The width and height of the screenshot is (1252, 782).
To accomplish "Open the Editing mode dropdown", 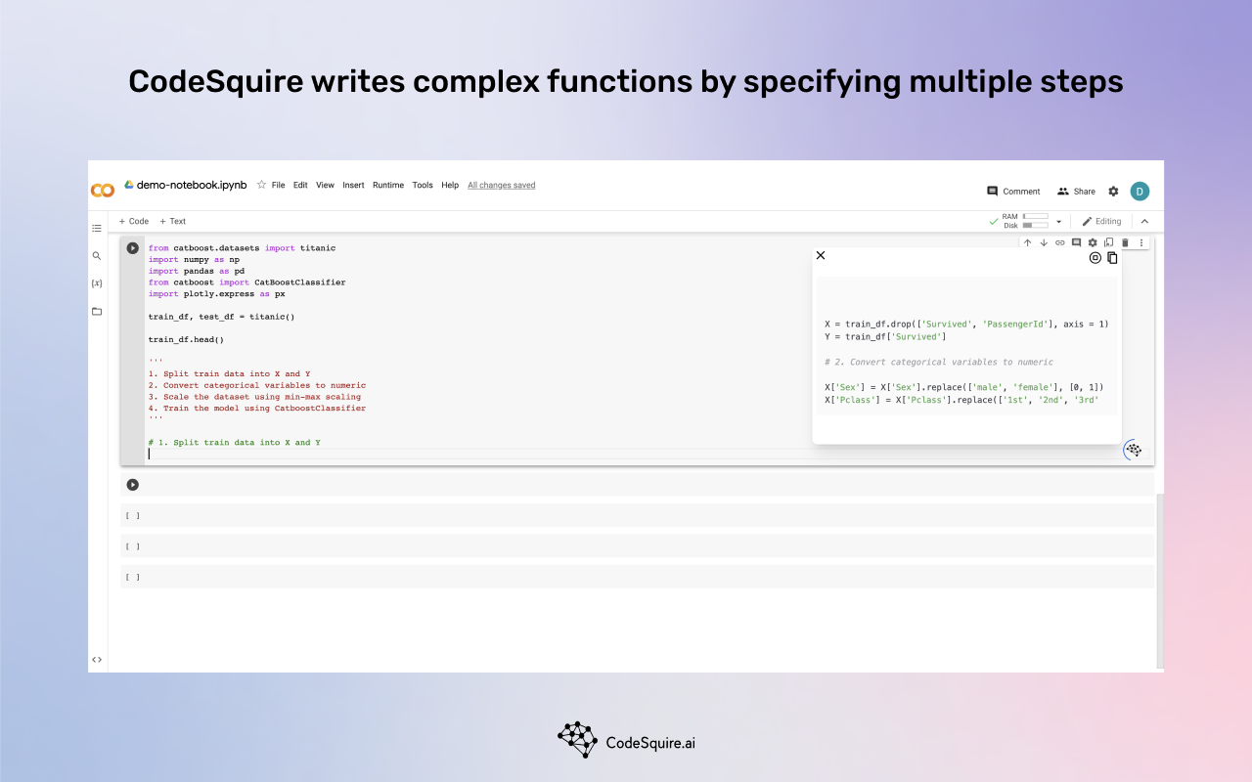I will [1101, 221].
